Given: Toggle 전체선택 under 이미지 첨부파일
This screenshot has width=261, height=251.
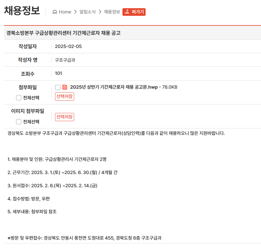Looking at the screenshot, I should coord(19,122).
